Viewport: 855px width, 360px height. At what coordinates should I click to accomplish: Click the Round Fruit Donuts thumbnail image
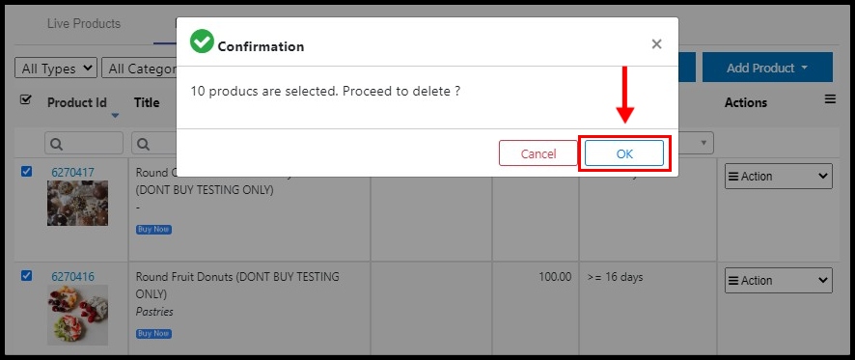coord(77,315)
